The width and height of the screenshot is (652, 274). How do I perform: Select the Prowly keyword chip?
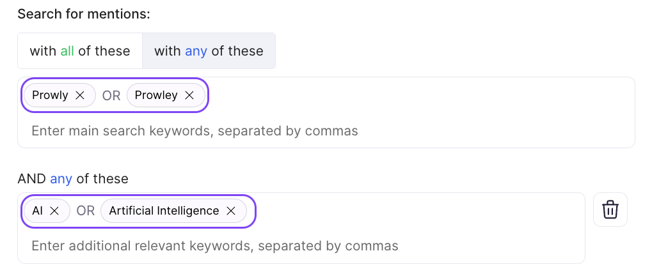point(50,95)
